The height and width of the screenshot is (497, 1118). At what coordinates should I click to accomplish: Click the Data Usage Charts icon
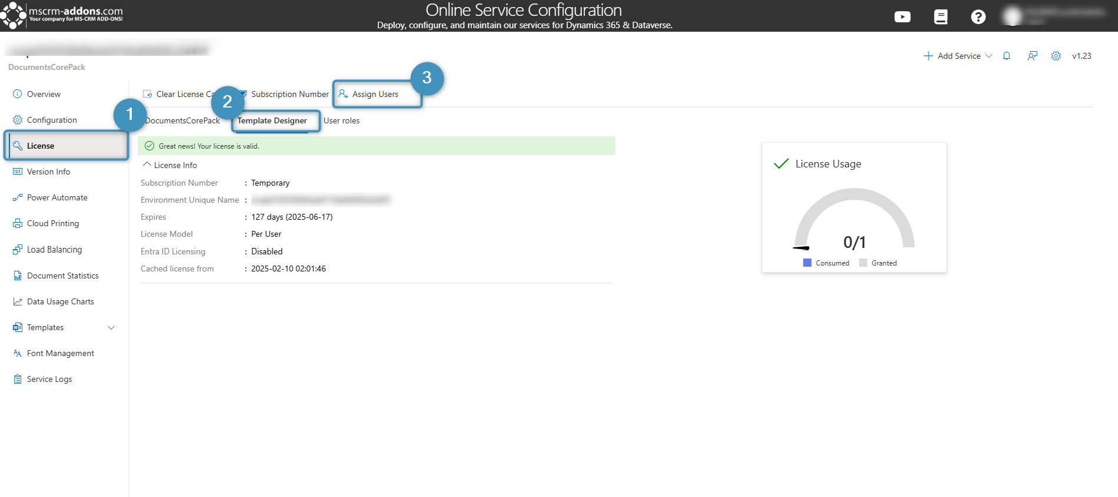[18, 301]
